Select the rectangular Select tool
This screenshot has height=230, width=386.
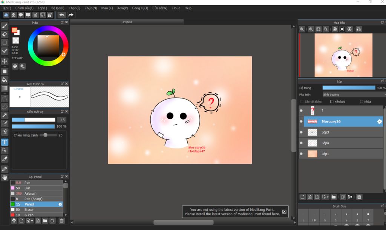tap(5, 98)
